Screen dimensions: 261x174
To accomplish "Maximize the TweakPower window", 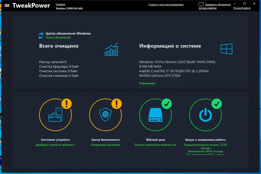I will click(x=244, y=4).
